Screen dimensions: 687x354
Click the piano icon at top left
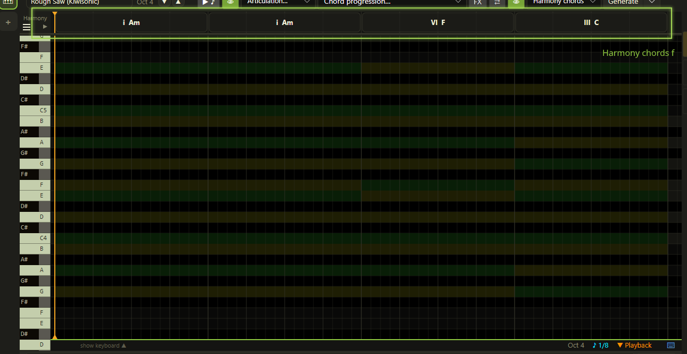(x=8, y=2)
